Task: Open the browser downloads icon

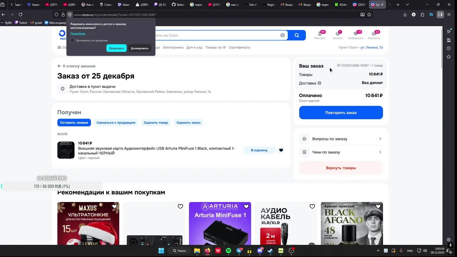Action: (x=405, y=15)
